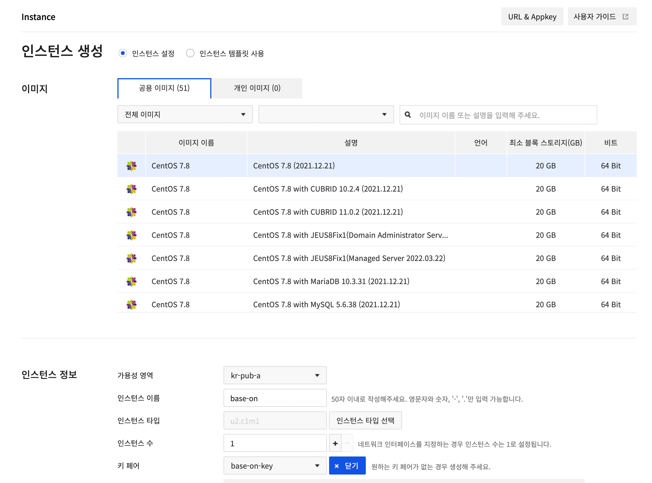Select the 인스턴스 설정 radio button

pyautogui.click(x=122, y=53)
